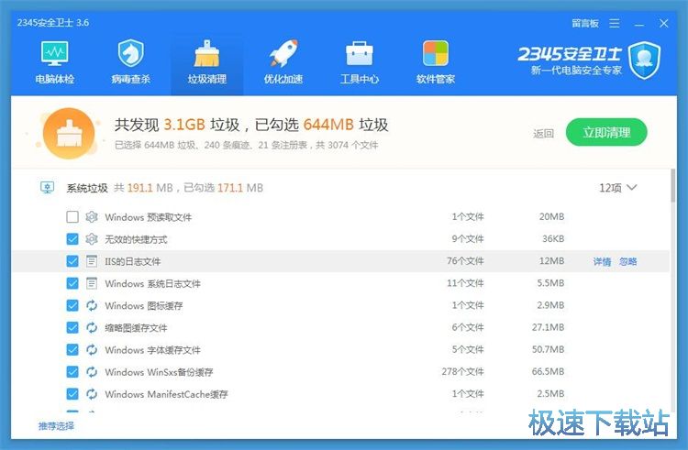Screen dimensions: 688x450
Task: Select the Windows 预读取文件 row text
Action: (149, 217)
